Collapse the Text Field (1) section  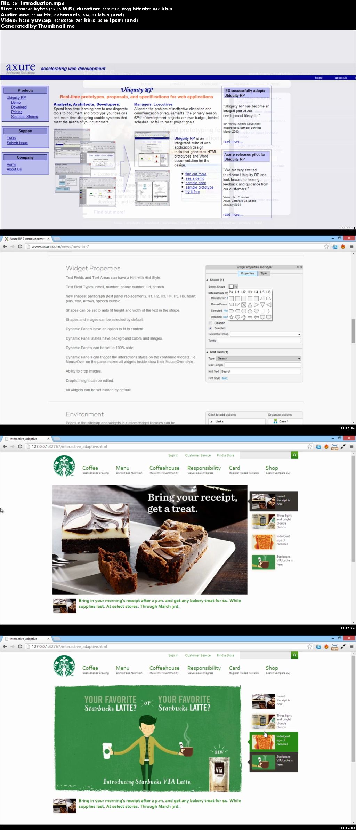(x=208, y=352)
